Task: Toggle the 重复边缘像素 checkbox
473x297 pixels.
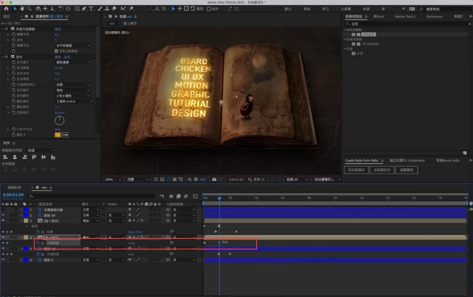Action: tap(56, 51)
